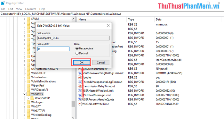
Task: Expand the Win32kWPP subkey
Action: pyautogui.click(x=28, y=98)
